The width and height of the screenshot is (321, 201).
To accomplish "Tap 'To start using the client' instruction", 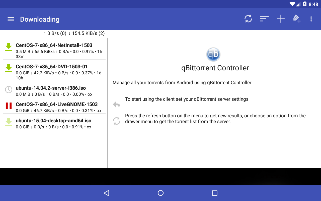I will tap(187, 99).
